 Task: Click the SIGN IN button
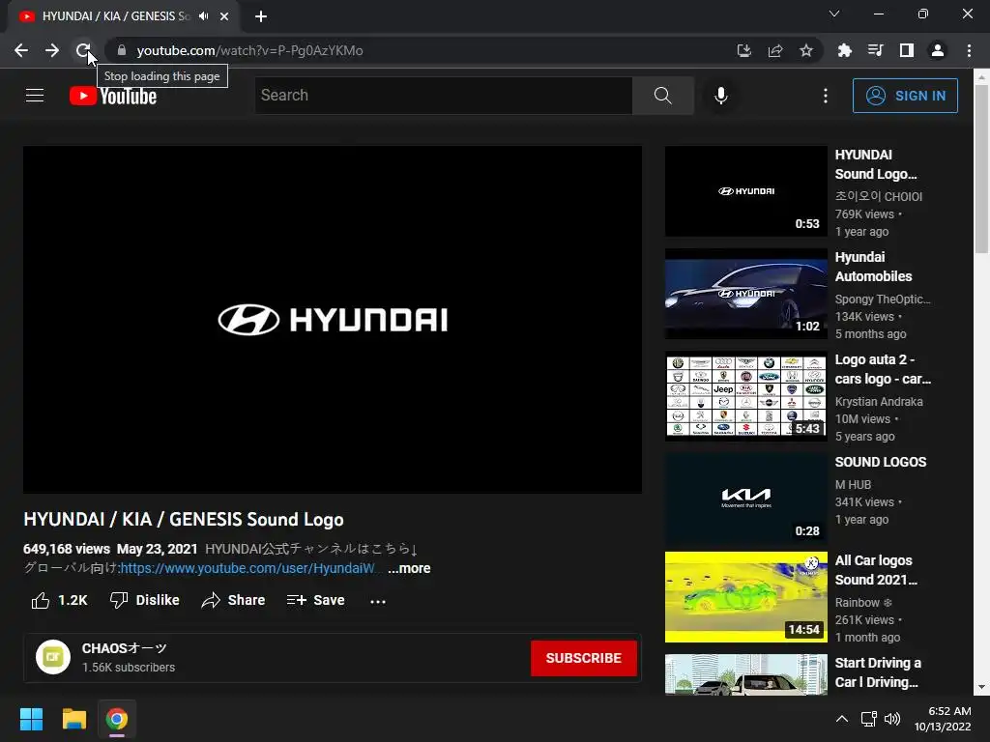pos(905,96)
